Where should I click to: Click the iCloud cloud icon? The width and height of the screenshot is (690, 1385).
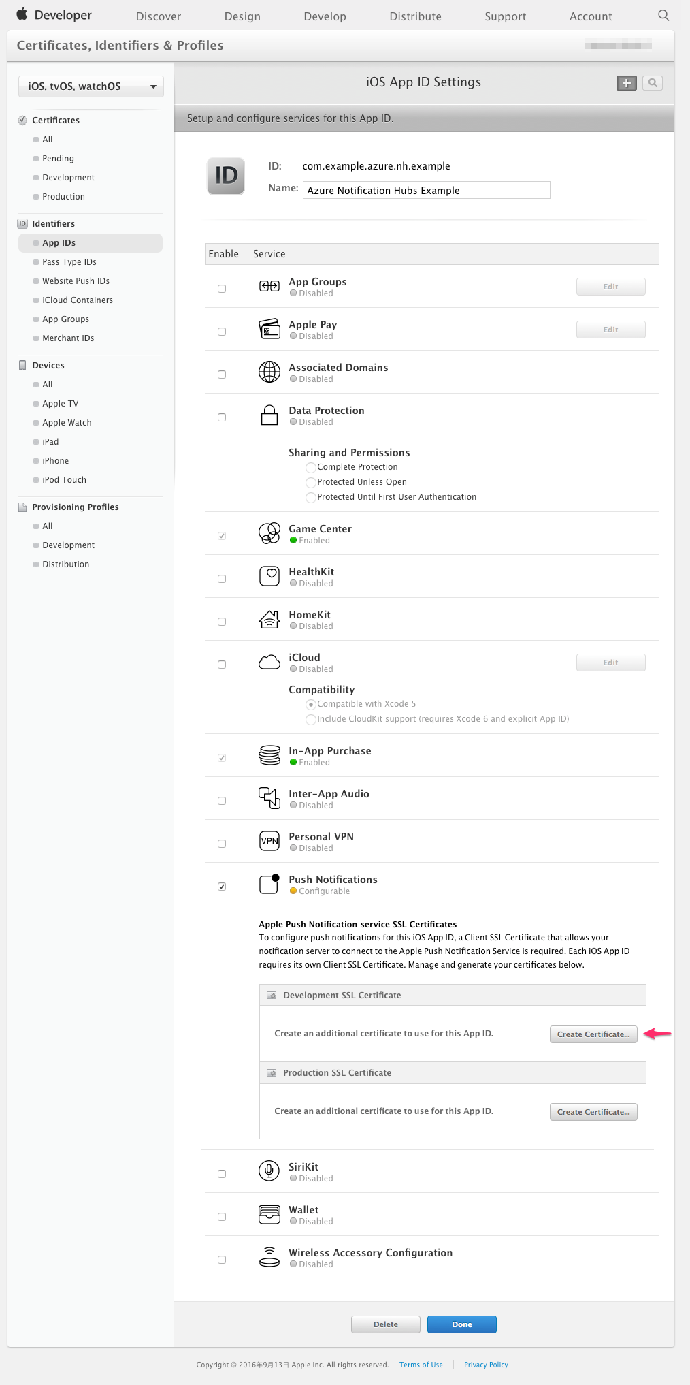(269, 662)
